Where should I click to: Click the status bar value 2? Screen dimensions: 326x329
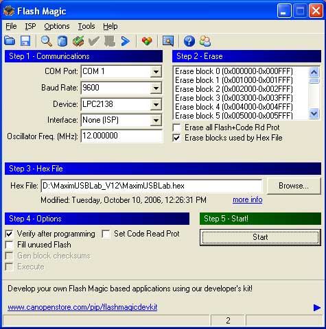[228, 321]
